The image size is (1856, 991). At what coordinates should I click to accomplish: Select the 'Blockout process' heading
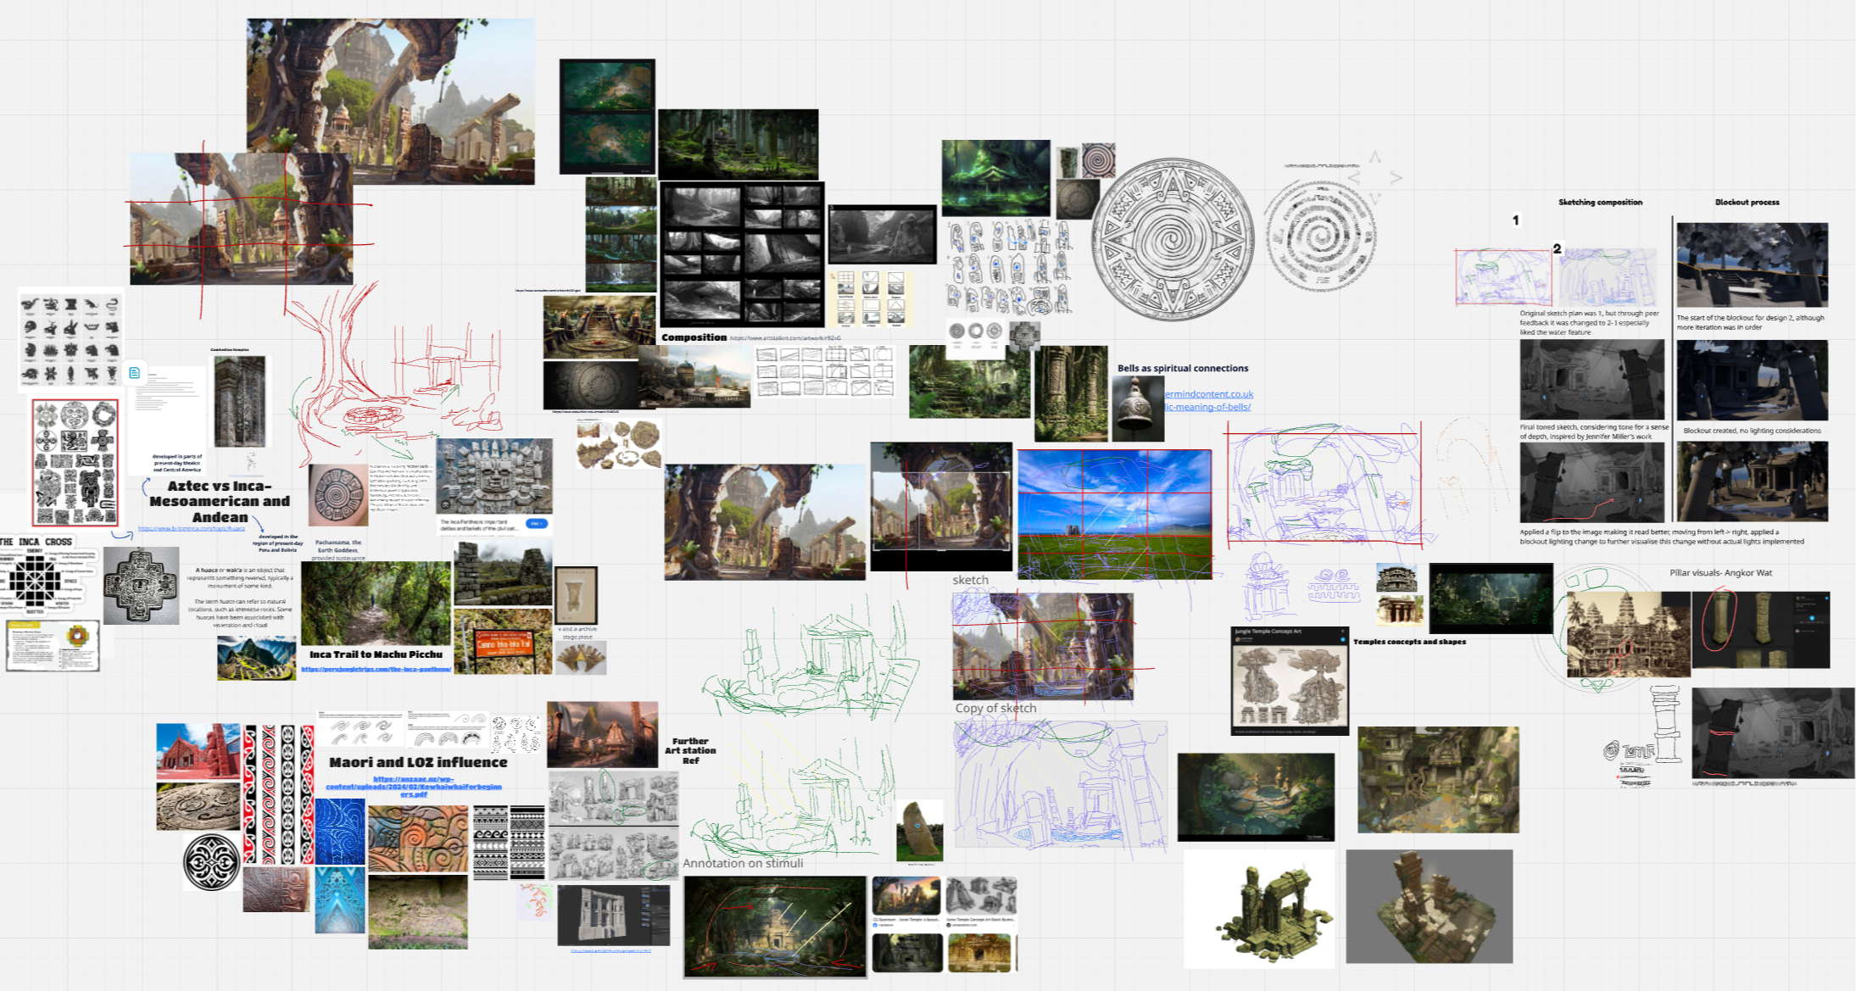1747,202
